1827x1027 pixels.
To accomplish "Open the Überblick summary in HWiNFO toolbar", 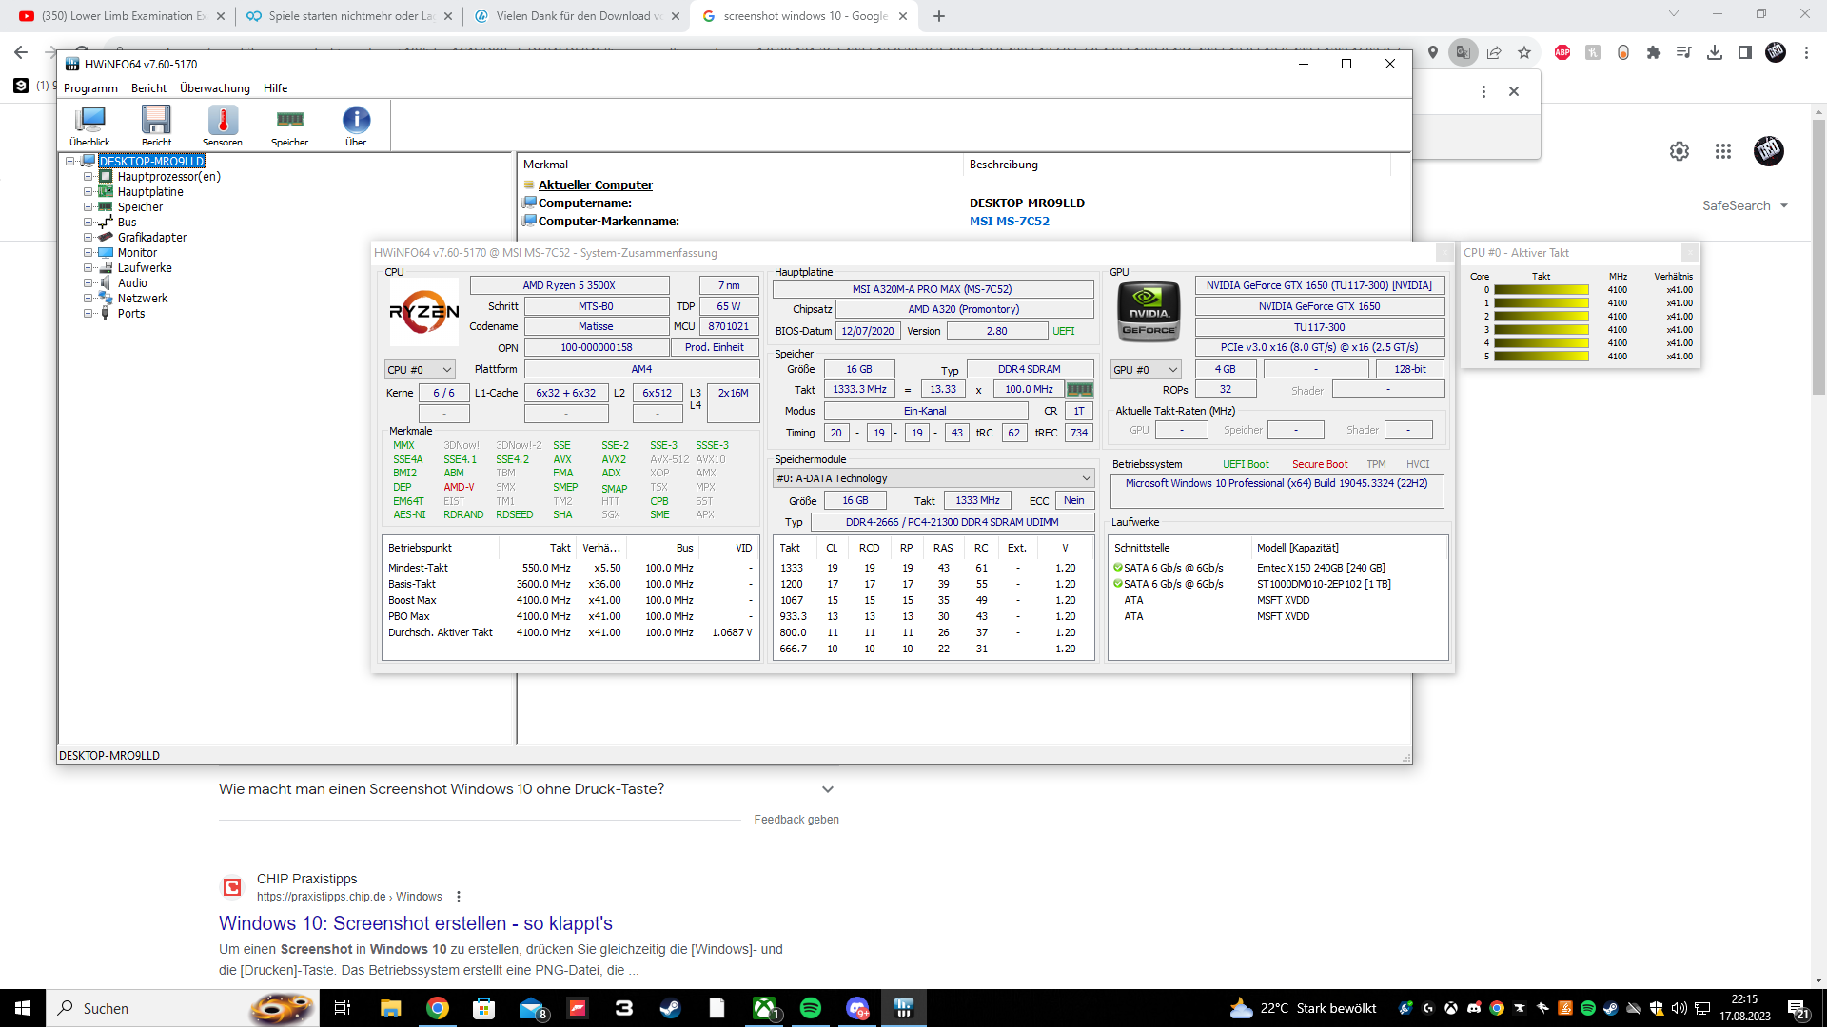I will pyautogui.click(x=89, y=126).
